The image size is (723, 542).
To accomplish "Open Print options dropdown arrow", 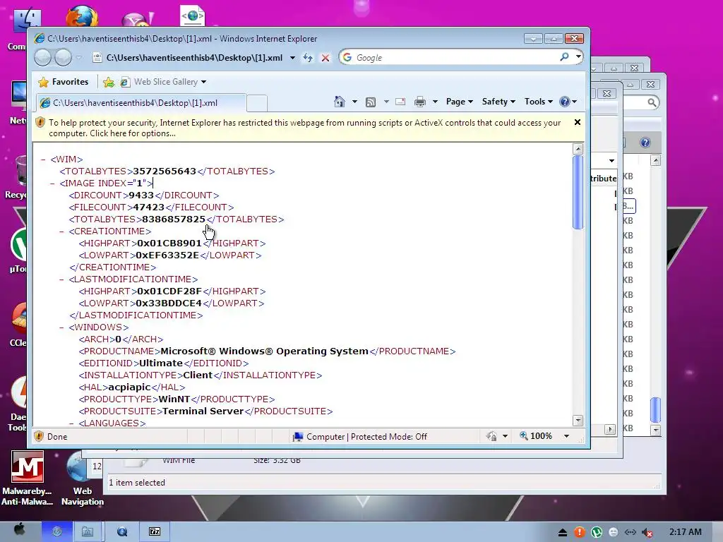I will [435, 102].
